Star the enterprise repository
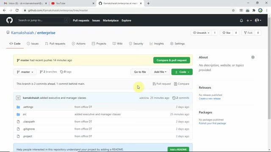271x152 pixels. pos(227,33)
